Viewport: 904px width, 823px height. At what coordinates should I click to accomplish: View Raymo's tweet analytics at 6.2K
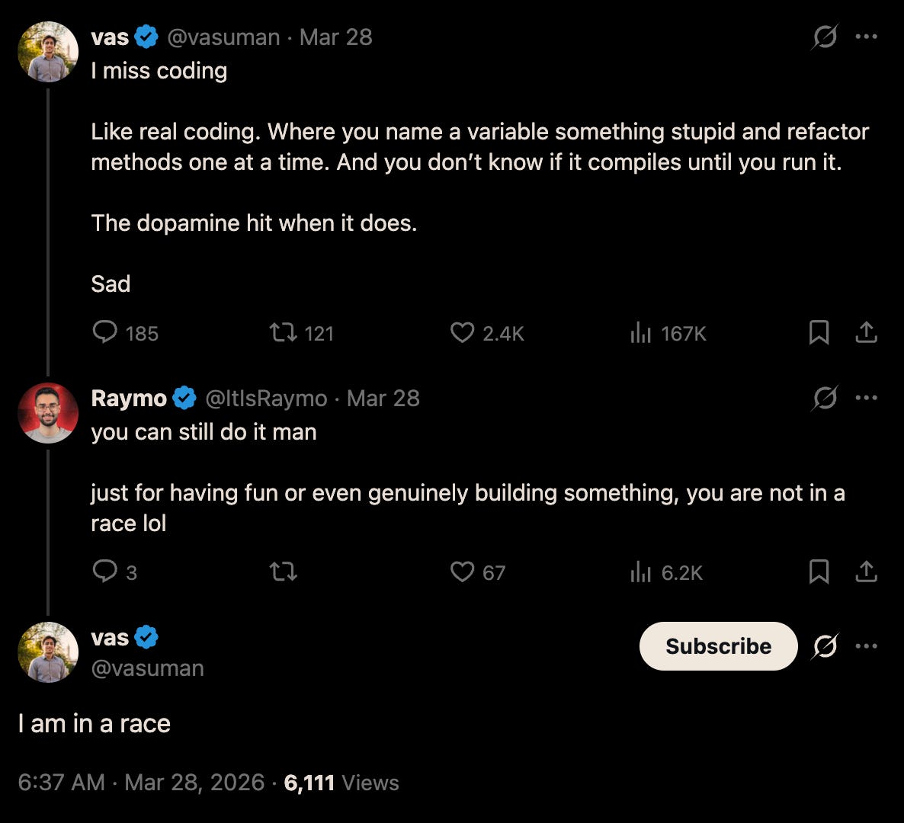(641, 572)
